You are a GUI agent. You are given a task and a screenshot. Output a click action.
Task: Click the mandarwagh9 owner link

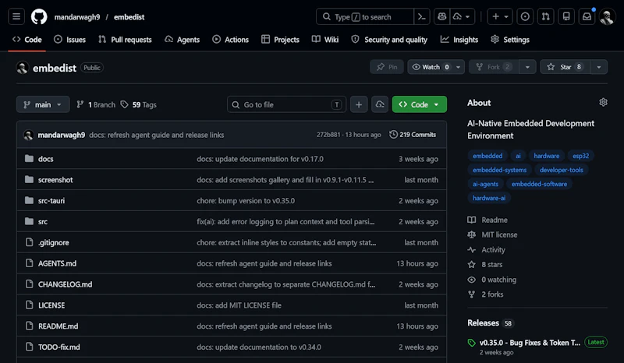click(77, 17)
